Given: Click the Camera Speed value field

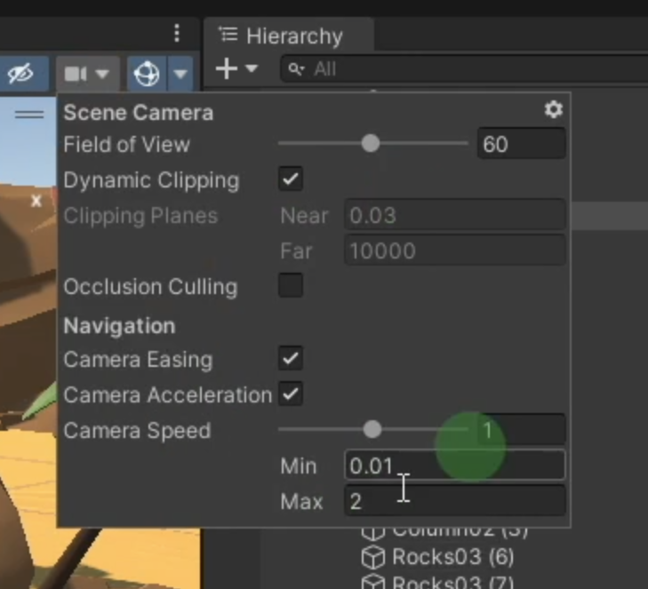Looking at the screenshot, I should 522,430.
